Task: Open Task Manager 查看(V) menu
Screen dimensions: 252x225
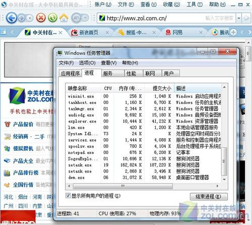Action: [109, 63]
